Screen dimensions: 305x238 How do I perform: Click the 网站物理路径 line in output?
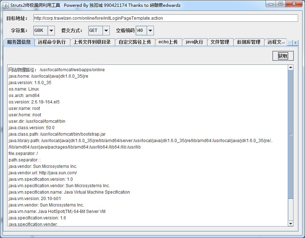click(56, 70)
